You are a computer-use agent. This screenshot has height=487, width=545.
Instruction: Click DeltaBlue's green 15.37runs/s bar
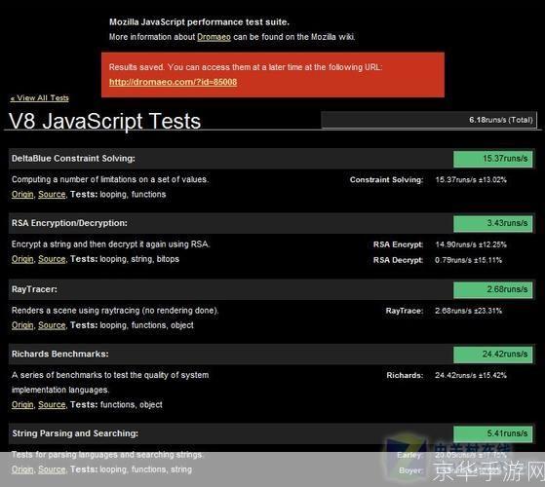493,159
